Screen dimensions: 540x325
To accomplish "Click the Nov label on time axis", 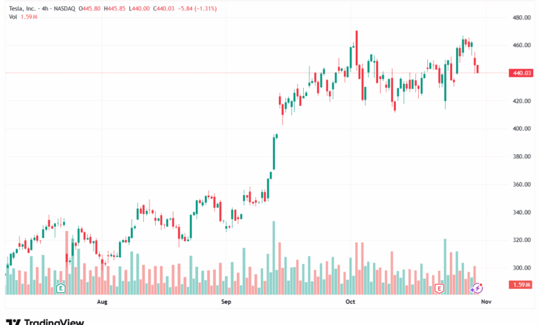I will point(485,302).
